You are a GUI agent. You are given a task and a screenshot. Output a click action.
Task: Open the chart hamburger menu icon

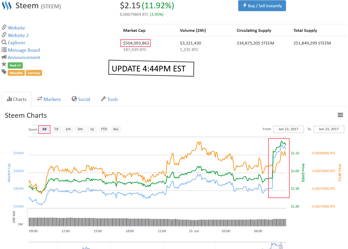[x=340, y=115]
